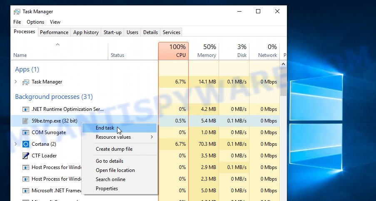376x201 pixels.
Task: Click the Microsoft .NET Framework process icon
Action: click(26, 191)
